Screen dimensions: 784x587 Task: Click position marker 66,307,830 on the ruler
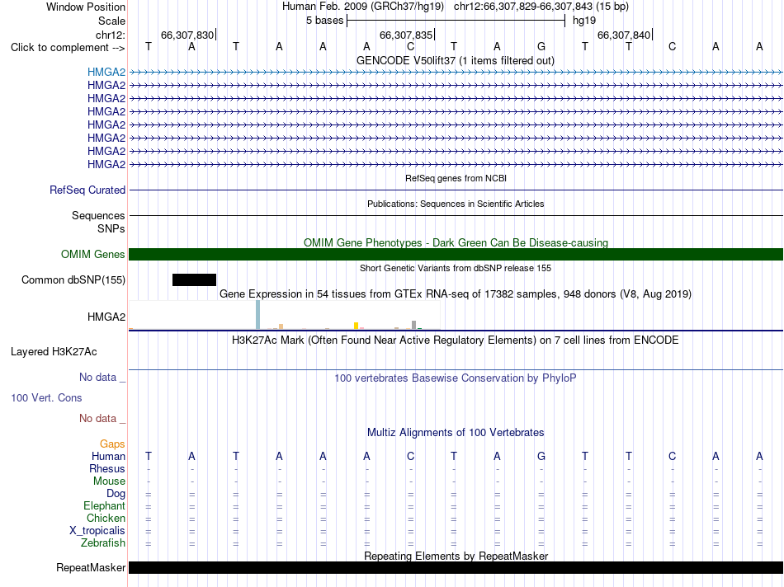[187, 35]
